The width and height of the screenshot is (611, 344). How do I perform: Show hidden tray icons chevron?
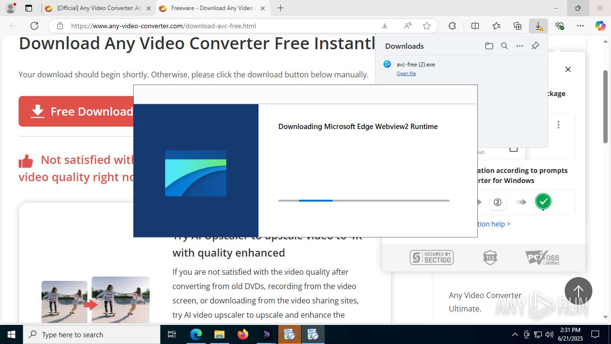[x=515, y=334]
